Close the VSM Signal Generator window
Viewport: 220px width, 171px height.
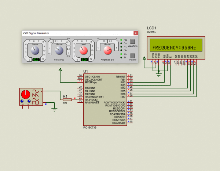click(136, 33)
